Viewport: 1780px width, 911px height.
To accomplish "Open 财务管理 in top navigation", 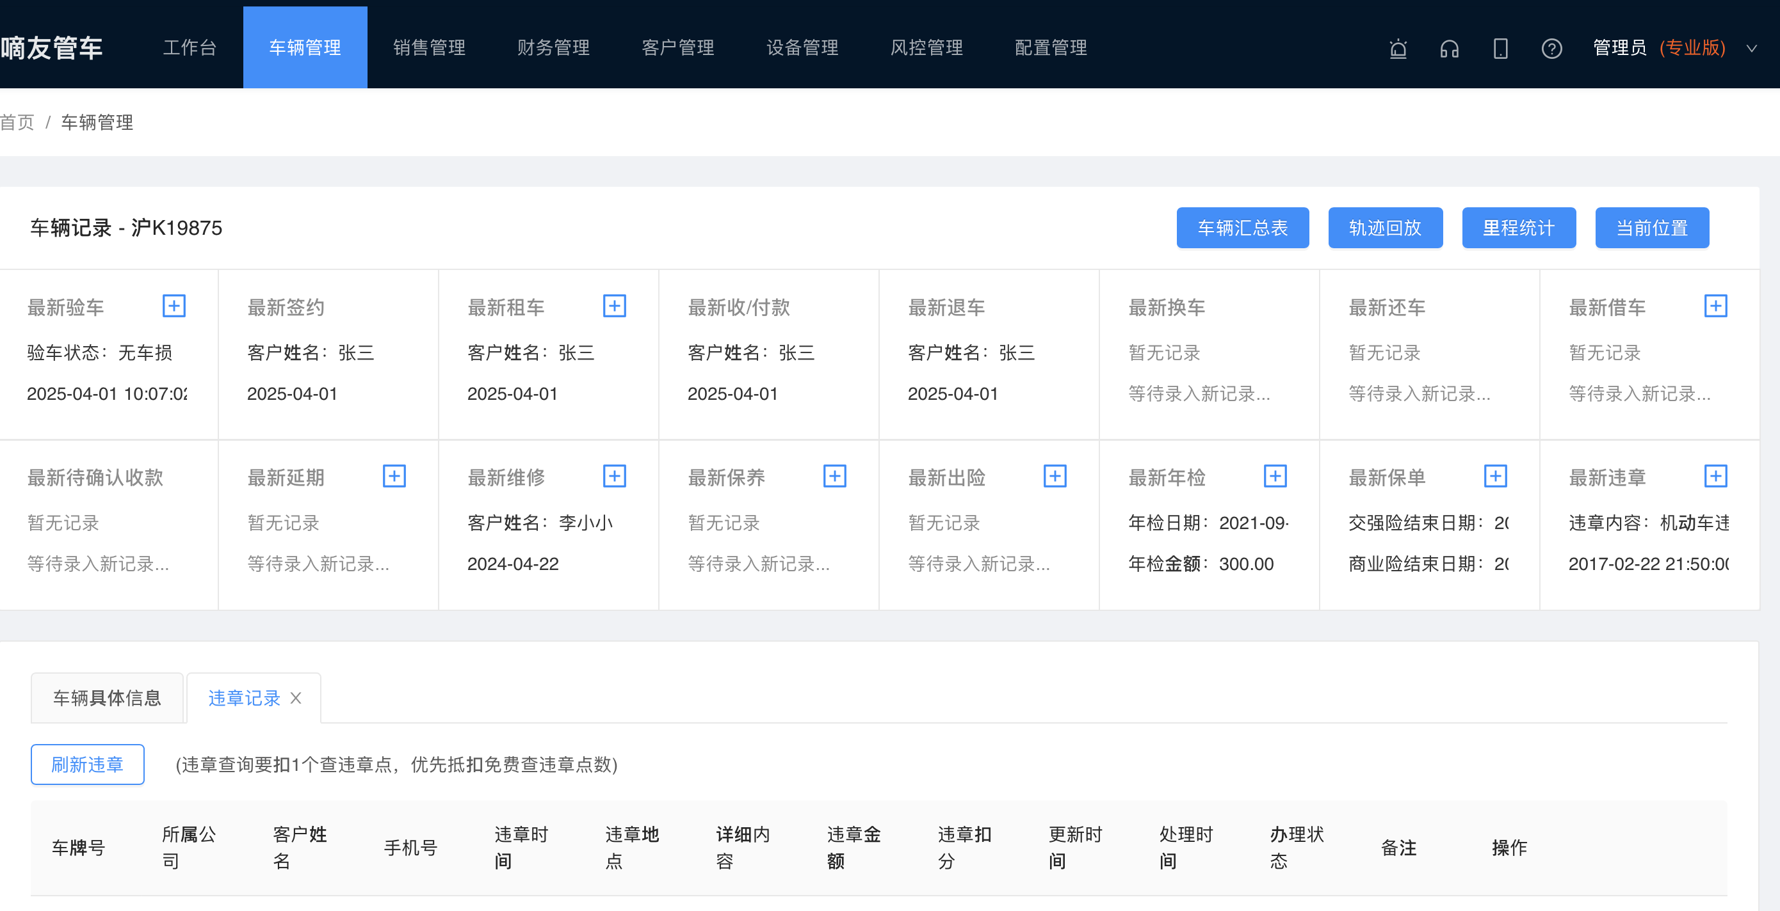I will click(x=553, y=47).
